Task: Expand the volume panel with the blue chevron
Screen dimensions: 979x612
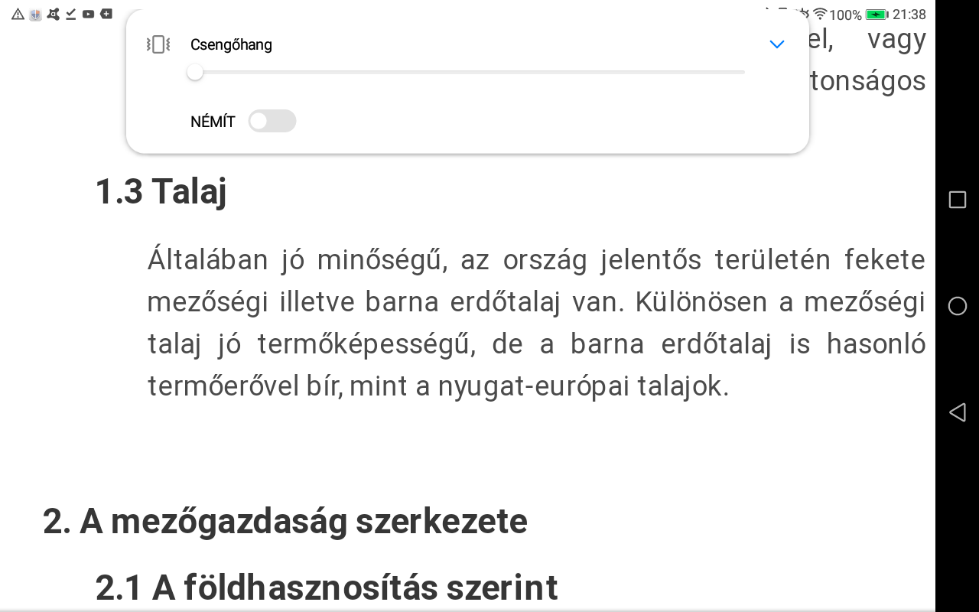Action: tap(776, 44)
